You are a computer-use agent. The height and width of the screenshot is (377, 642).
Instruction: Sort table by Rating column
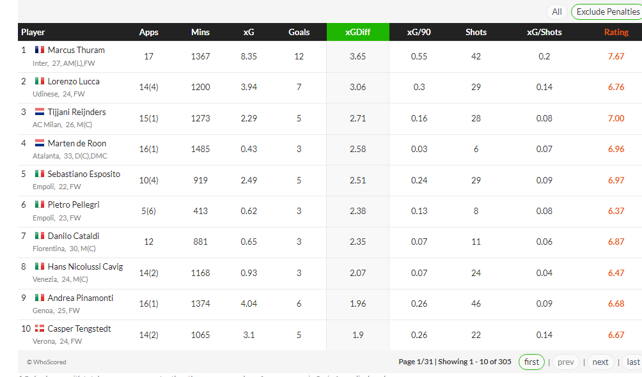pyautogui.click(x=616, y=32)
